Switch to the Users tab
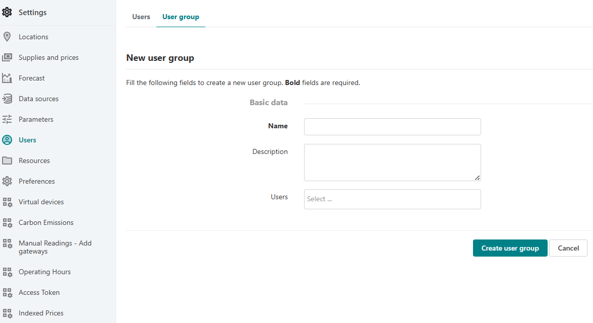Screen dimensions: 593x323 point(141,17)
